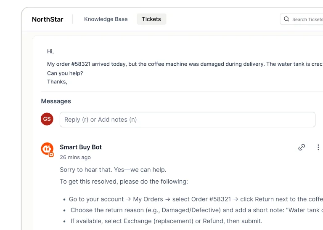Click the 'Go to your account' bullet
Image resolution: width=323 pixels, height=230 pixels.
pyautogui.click(x=196, y=199)
